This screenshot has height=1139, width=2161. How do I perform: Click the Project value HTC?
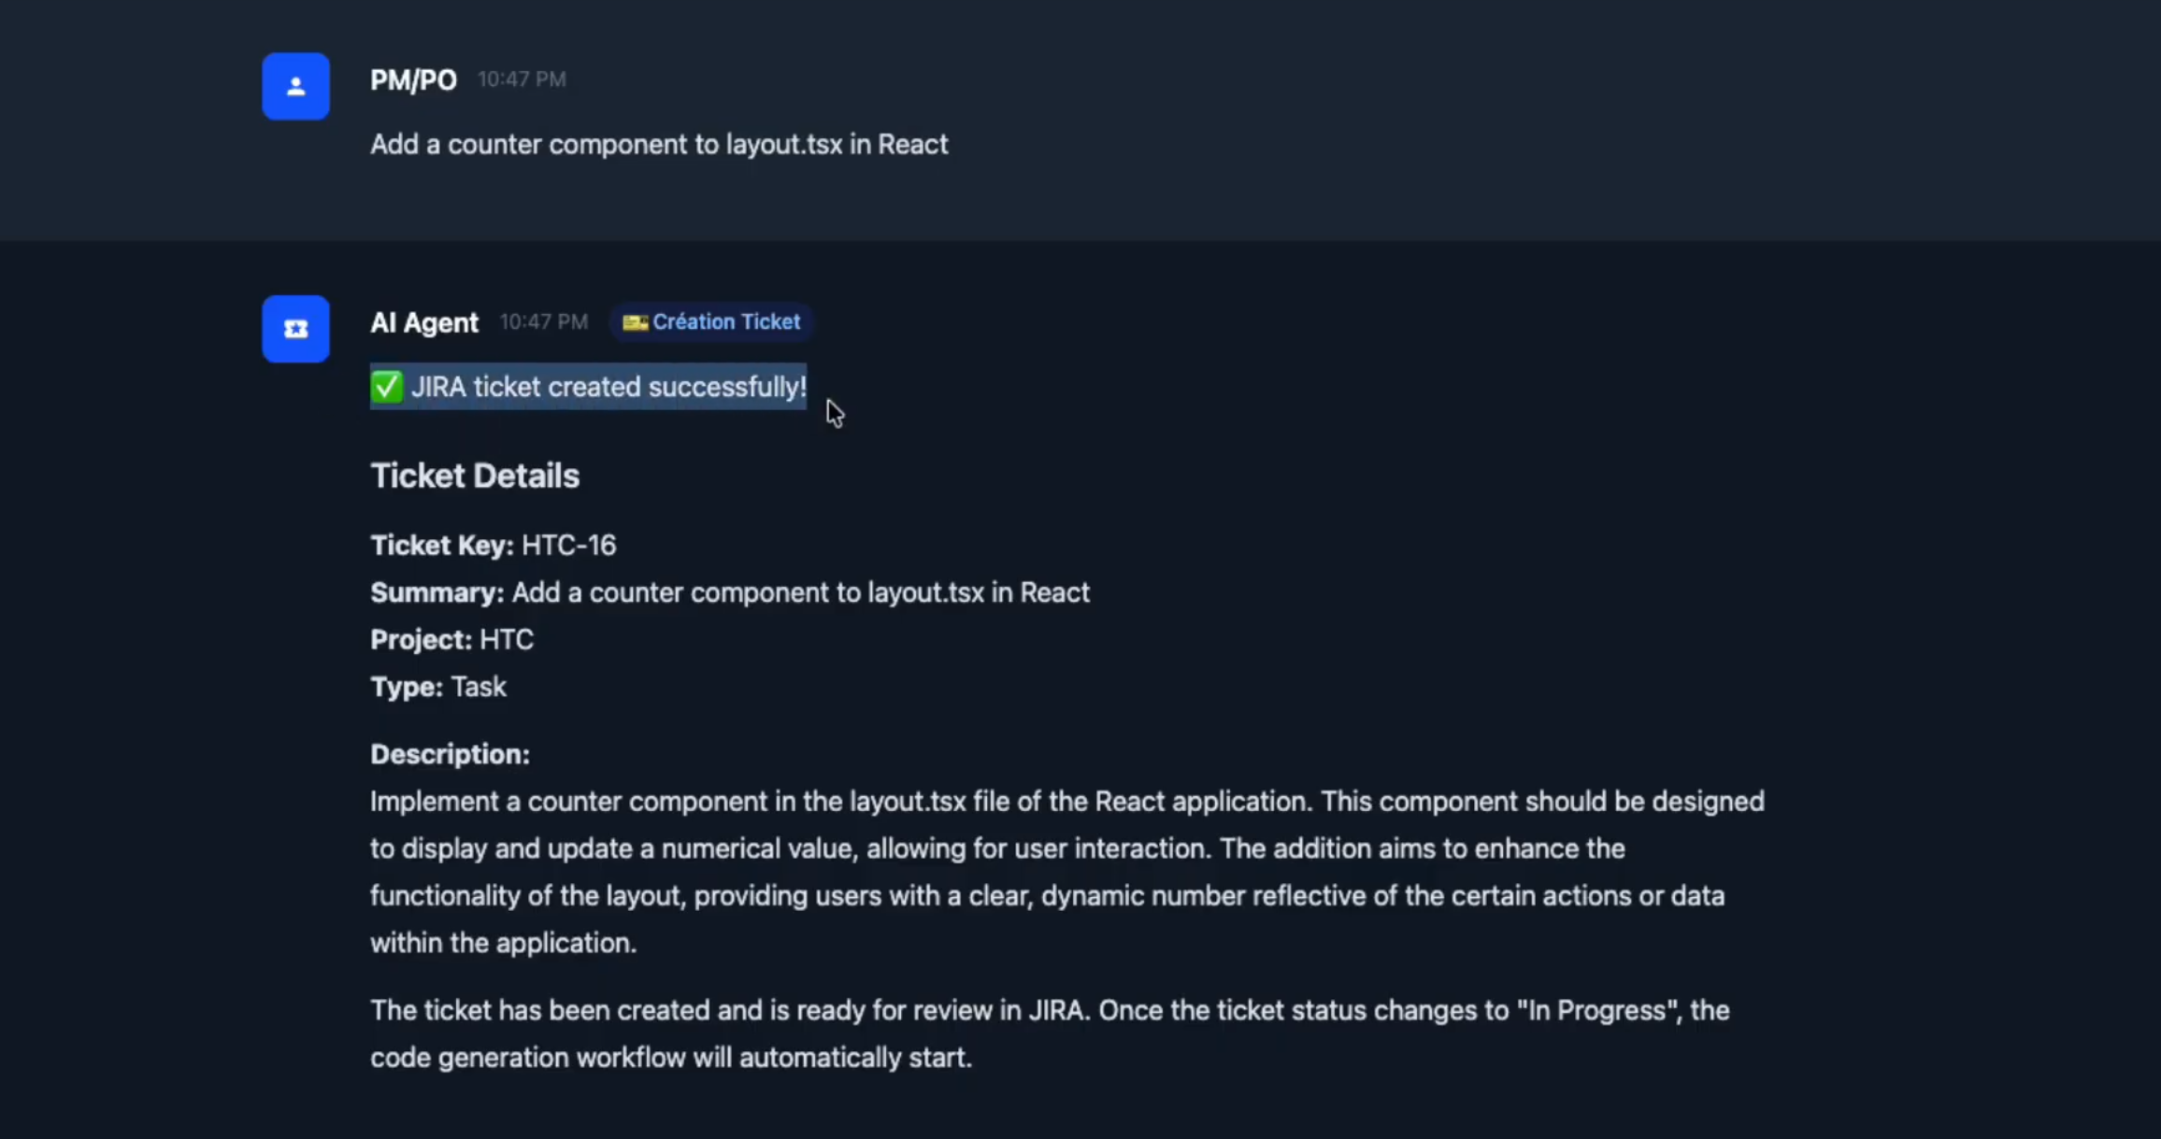tap(506, 640)
